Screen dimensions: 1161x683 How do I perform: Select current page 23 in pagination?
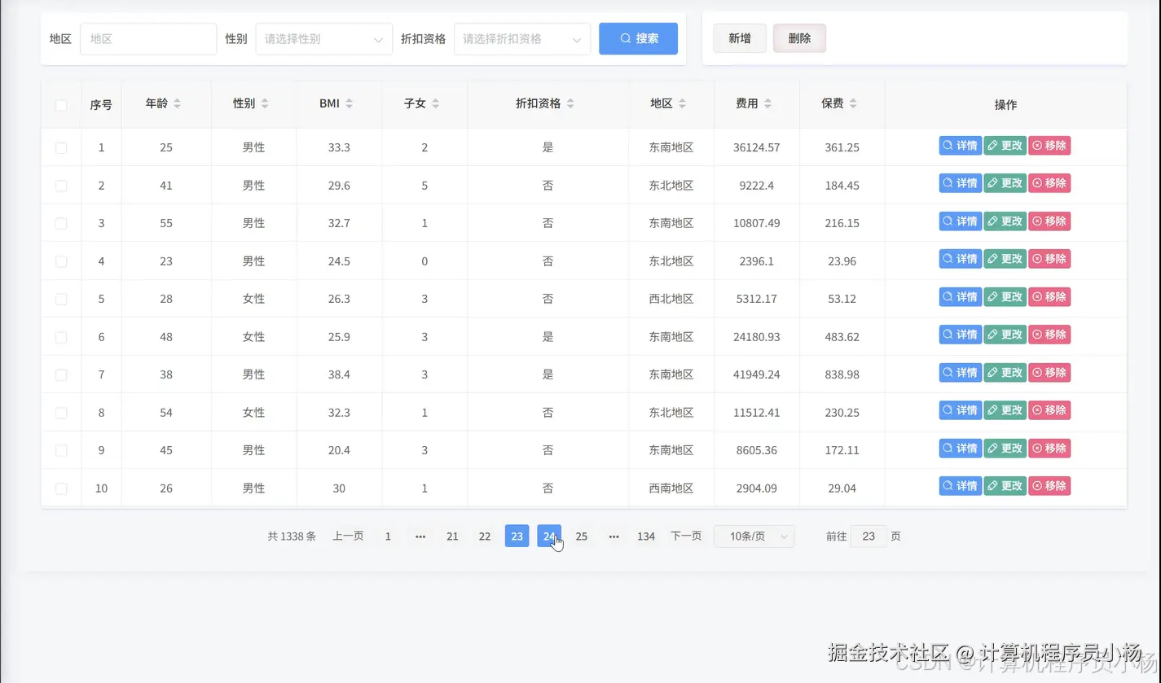click(517, 536)
